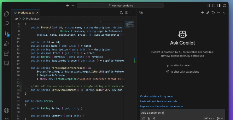233x120 pixels.
Task: Click /tests add unit tests suggestion
Action: [x=159, y=101]
